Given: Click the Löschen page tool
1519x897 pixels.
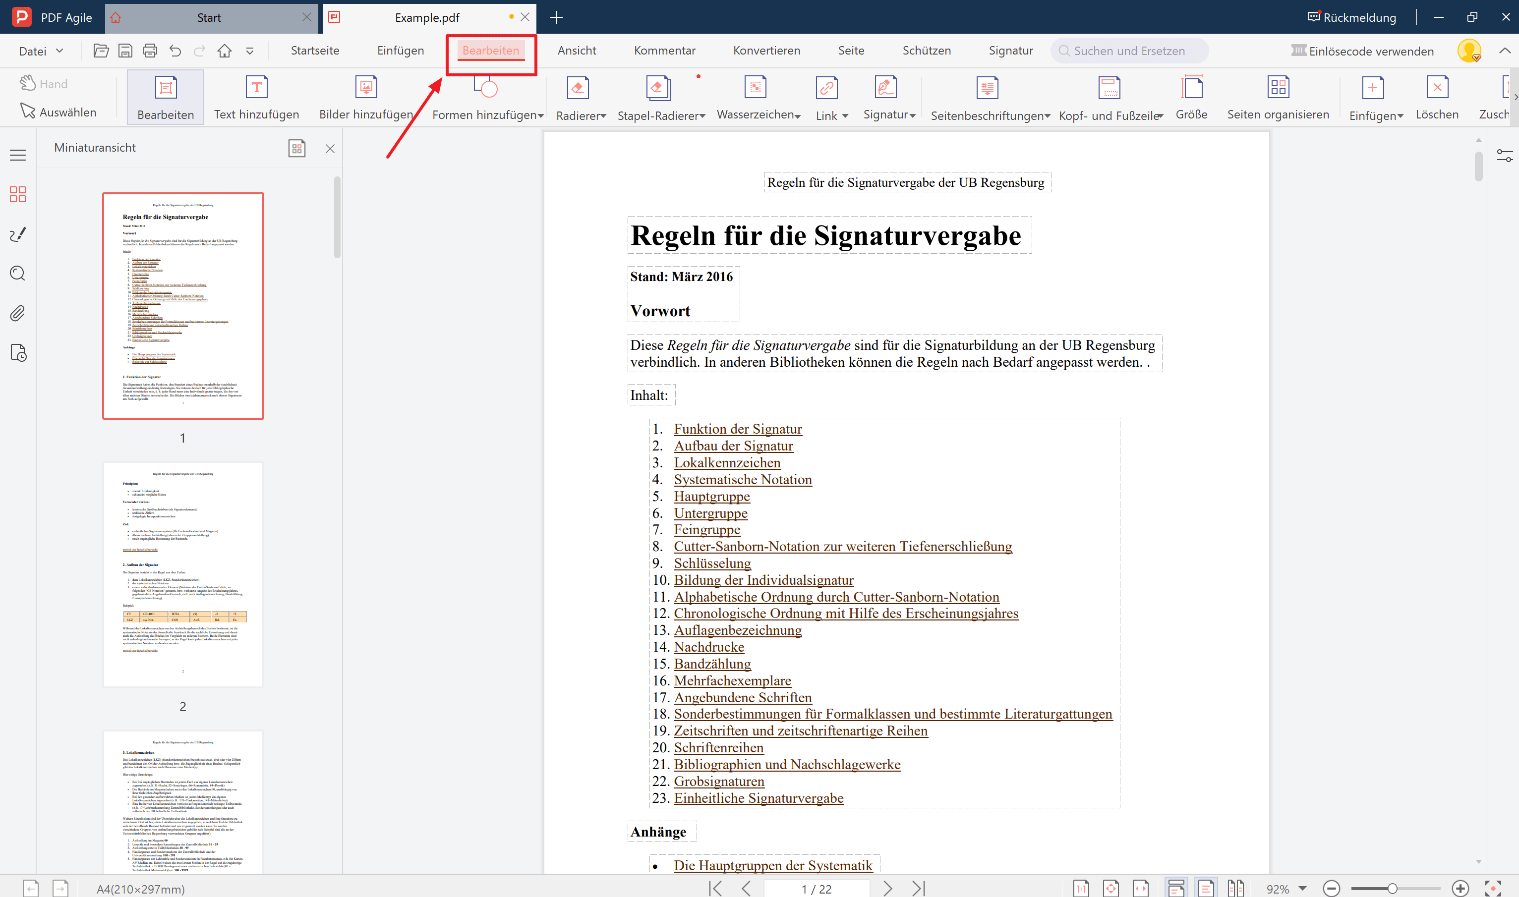Looking at the screenshot, I should click(1437, 97).
